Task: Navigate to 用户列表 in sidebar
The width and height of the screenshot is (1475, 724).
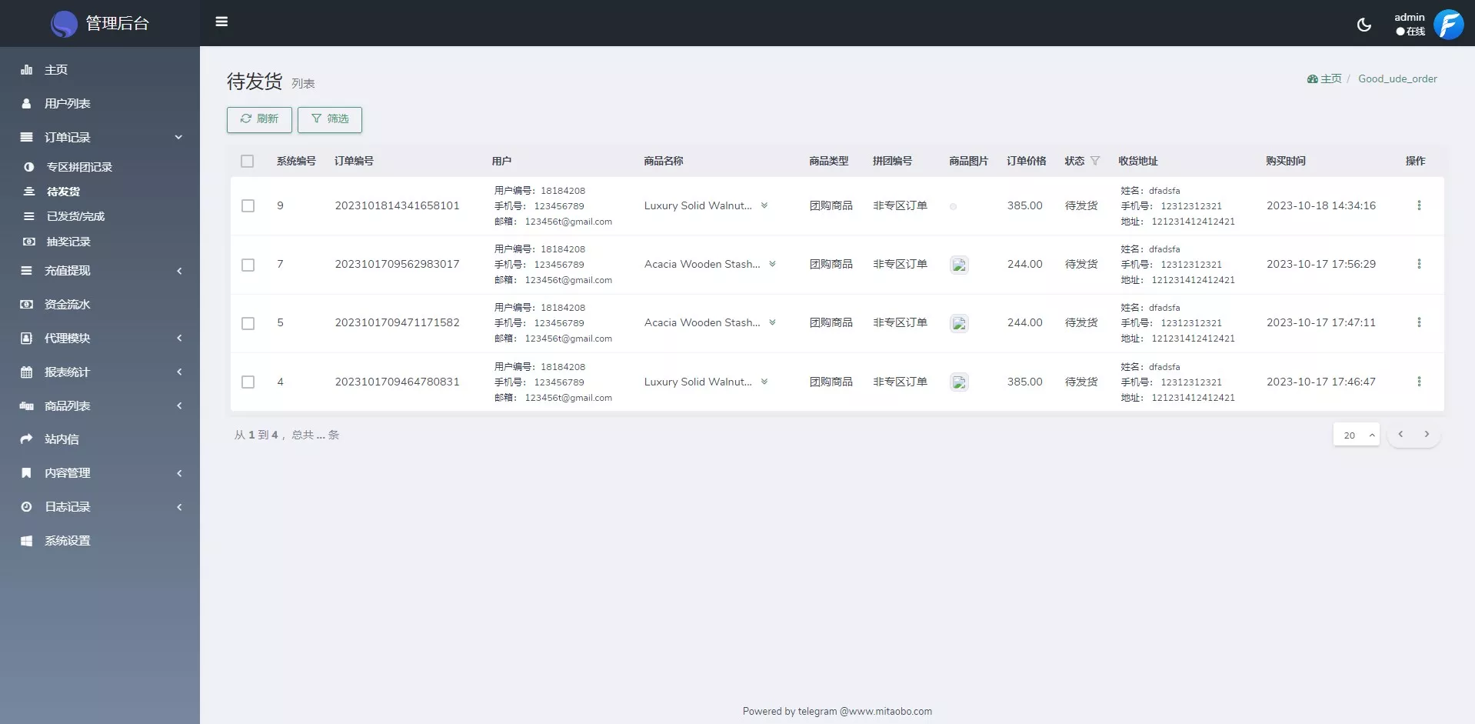Action: click(68, 103)
